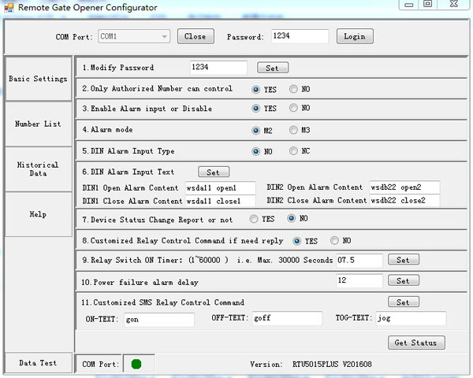473x378 pixels.
Task: Go to the Help tab
Action: pyautogui.click(x=38, y=214)
